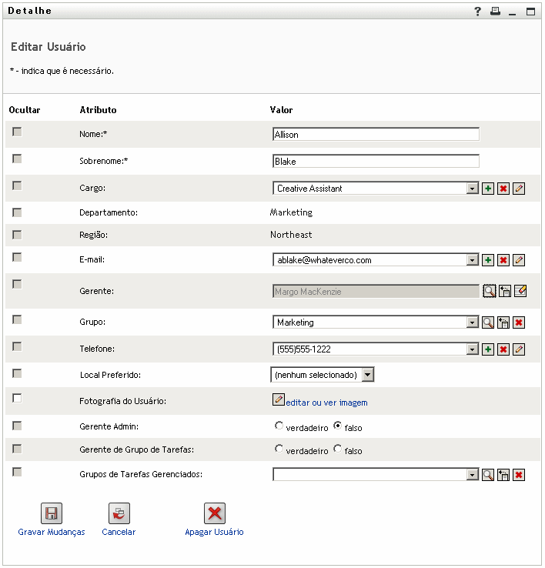
Task: Check the Ocultar box for Fotografia do Usuário
Action: 17,398
